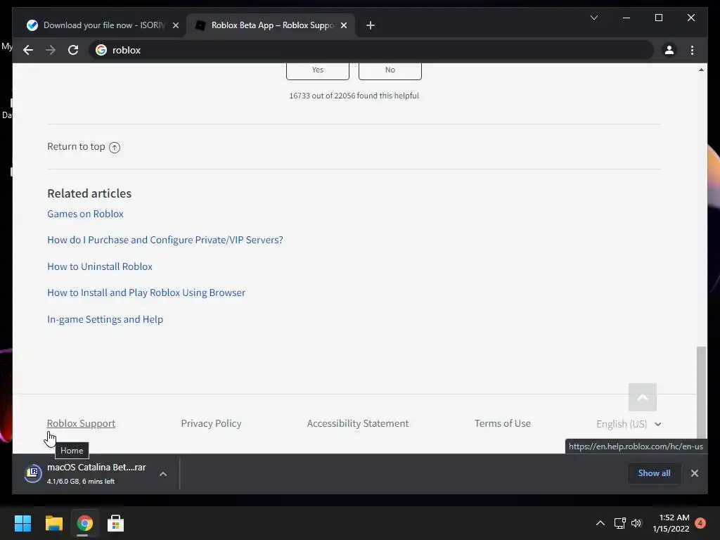
Task: Click Return to top link
Action: (84, 146)
